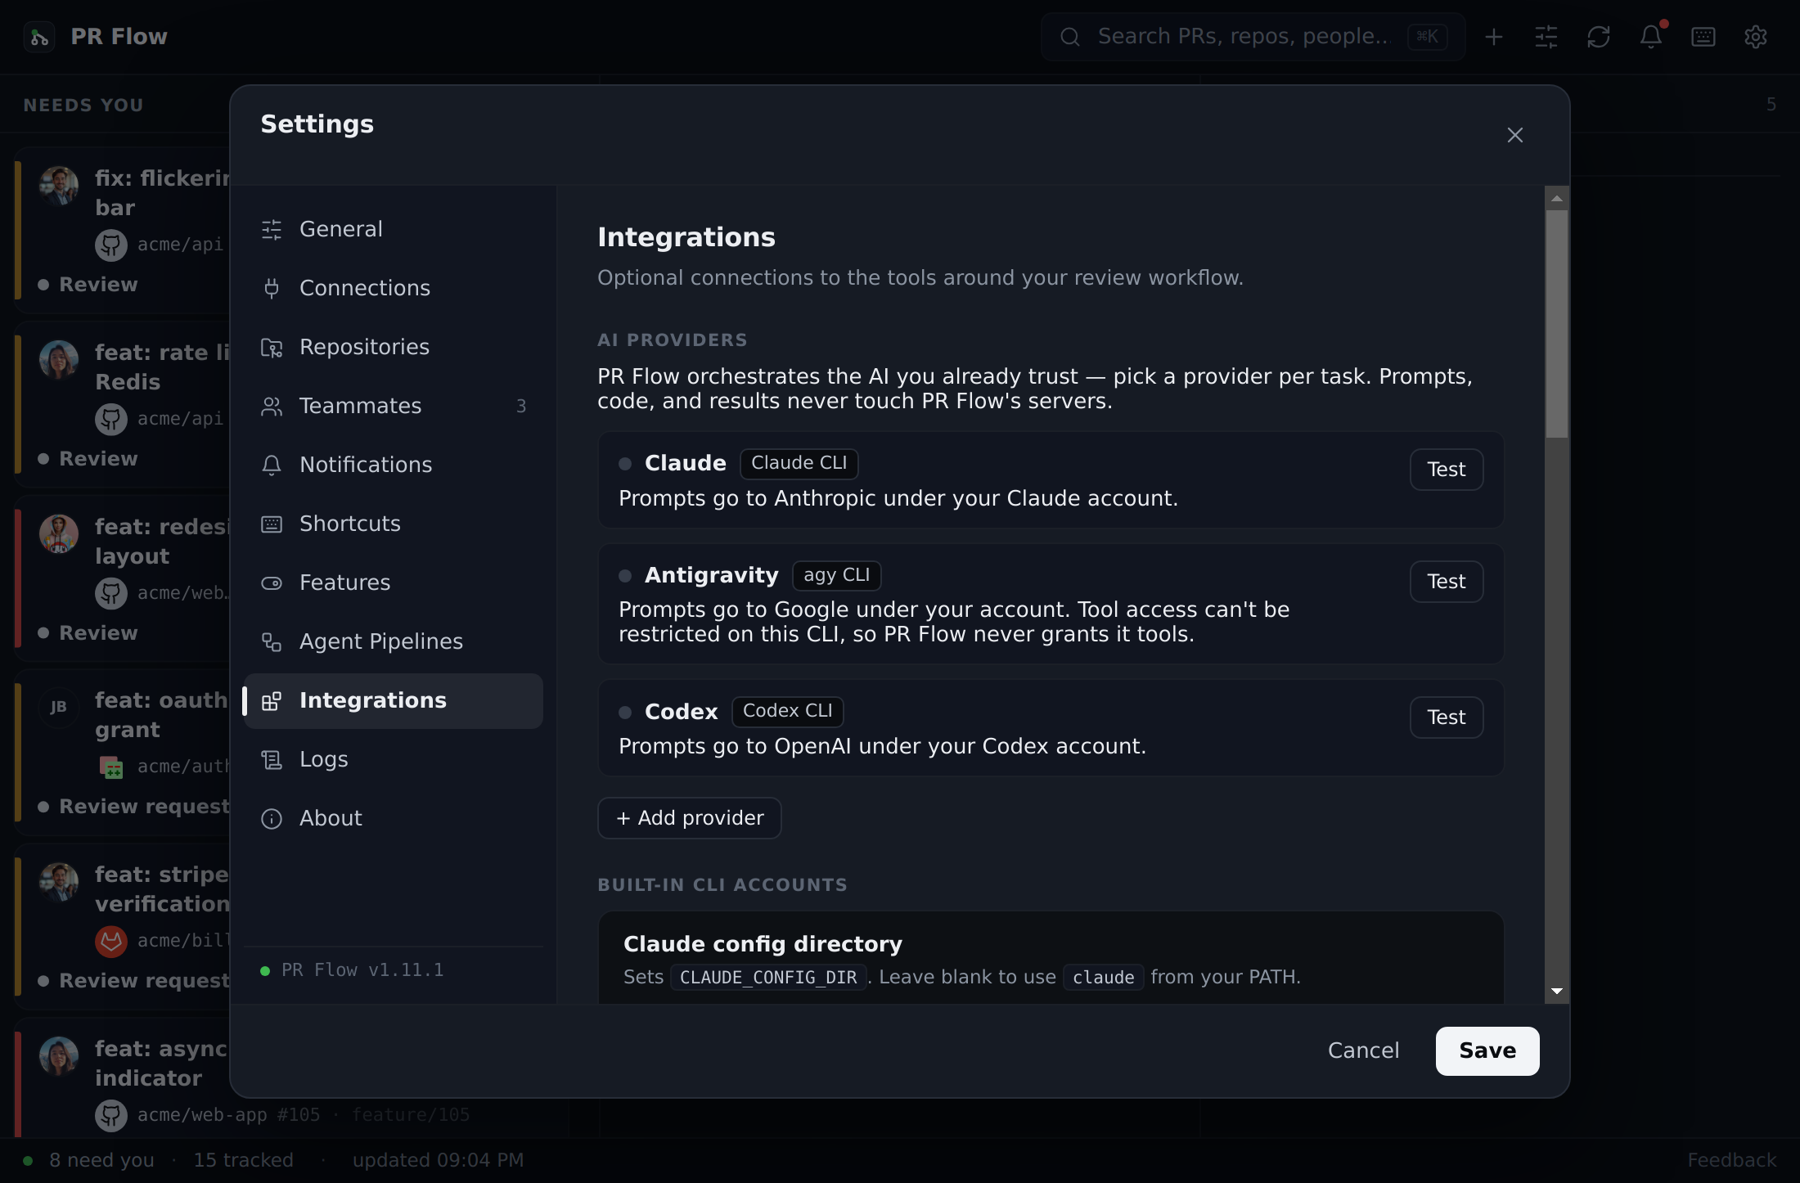Open Features settings section

coord(393,583)
